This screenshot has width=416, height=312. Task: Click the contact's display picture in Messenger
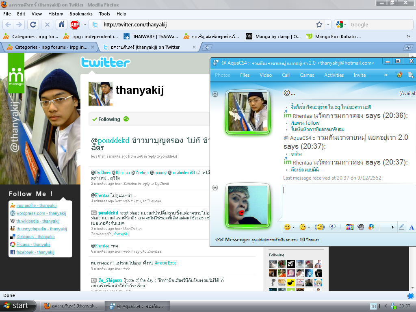248,112
